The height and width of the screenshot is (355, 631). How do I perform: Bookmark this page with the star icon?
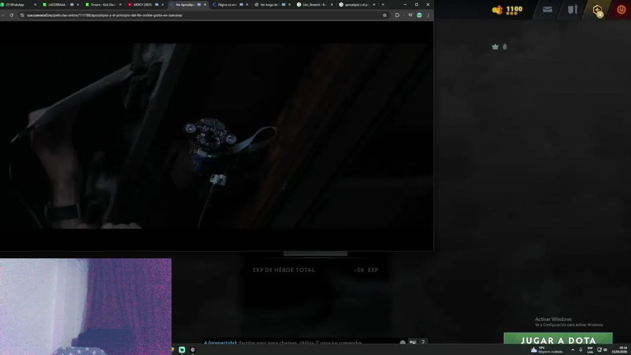(385, 15)
